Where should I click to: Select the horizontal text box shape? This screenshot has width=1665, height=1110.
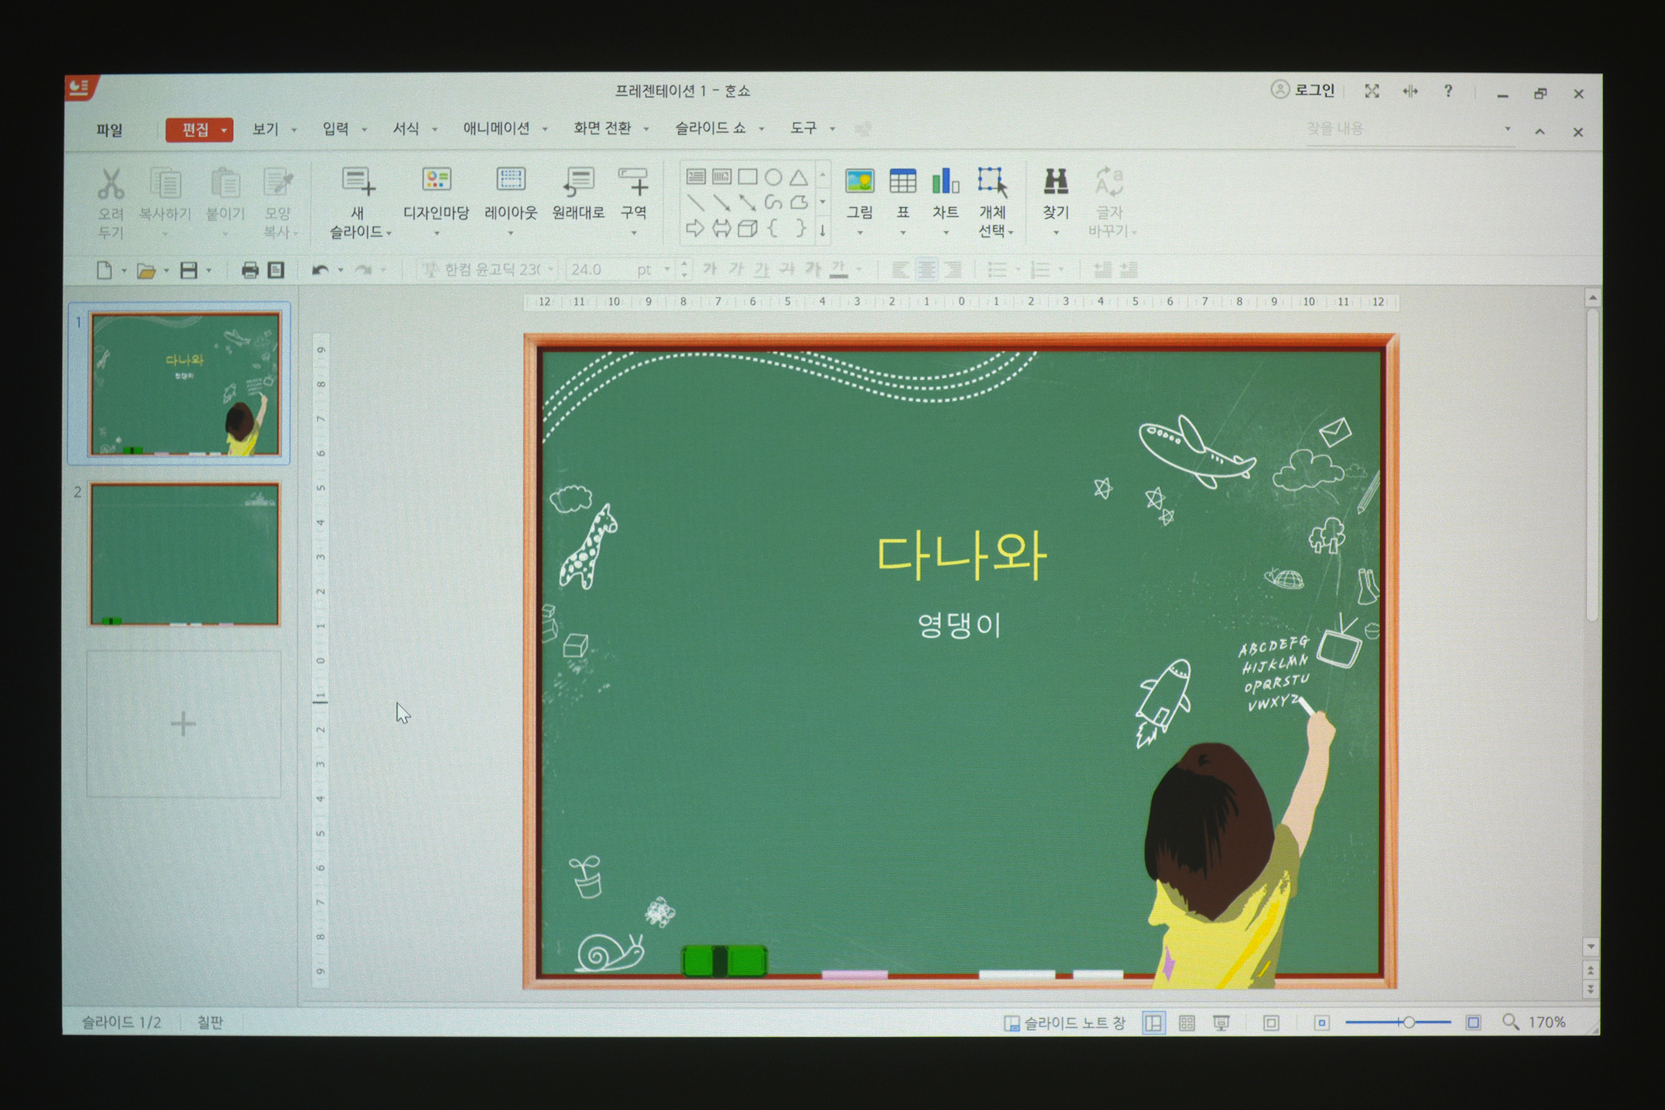[696, 177]
